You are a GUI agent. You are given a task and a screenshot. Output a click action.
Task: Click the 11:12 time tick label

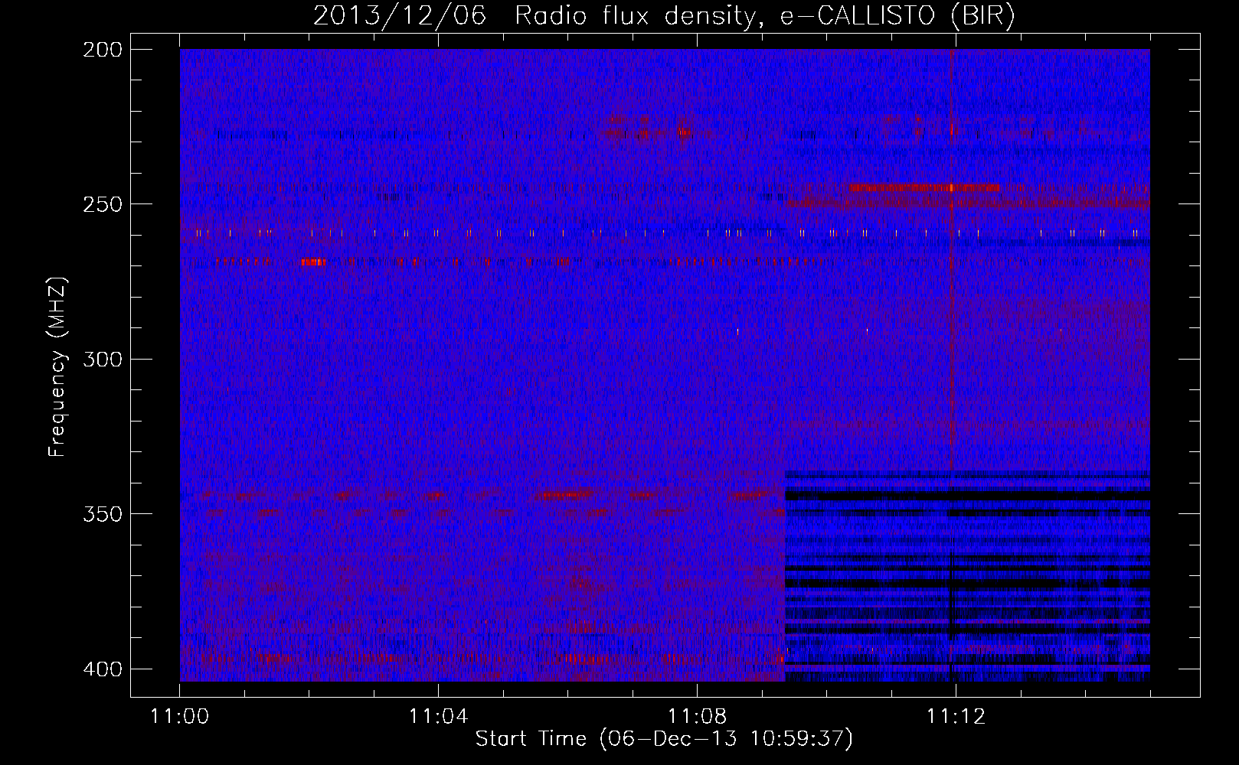click(x=956, y=717)
